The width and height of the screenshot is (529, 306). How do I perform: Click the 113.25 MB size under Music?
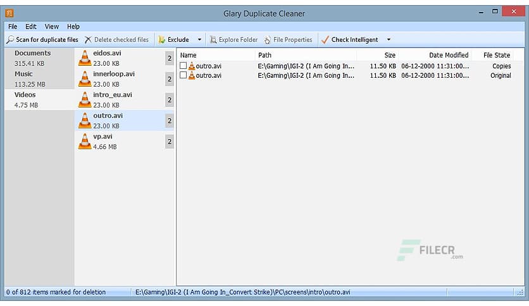coord(30,84)
